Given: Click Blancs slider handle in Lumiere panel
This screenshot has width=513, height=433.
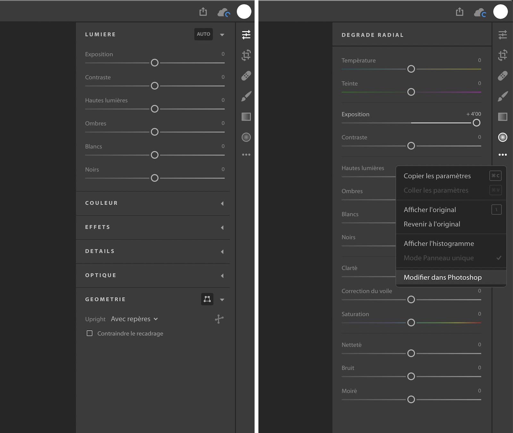Looking at the screenshot, I should [x=155, y=155].
